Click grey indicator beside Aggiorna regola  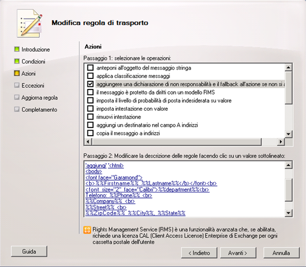pyautogui.click(x=17, y=97)
